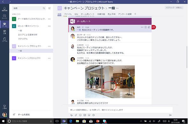Click the red badge beside the highlighted message
This screenshot has width=188, height=124.
[x=154, y=27]
